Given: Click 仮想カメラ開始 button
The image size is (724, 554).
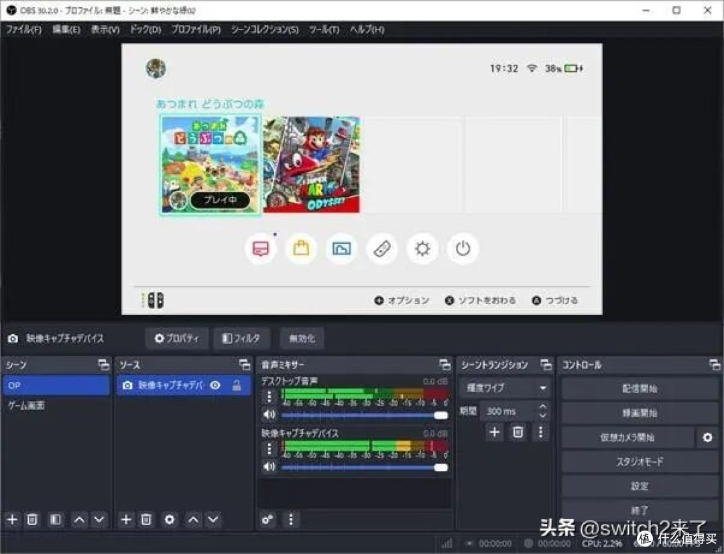Looking at the screenshot, I should click(x=627, y=437).
